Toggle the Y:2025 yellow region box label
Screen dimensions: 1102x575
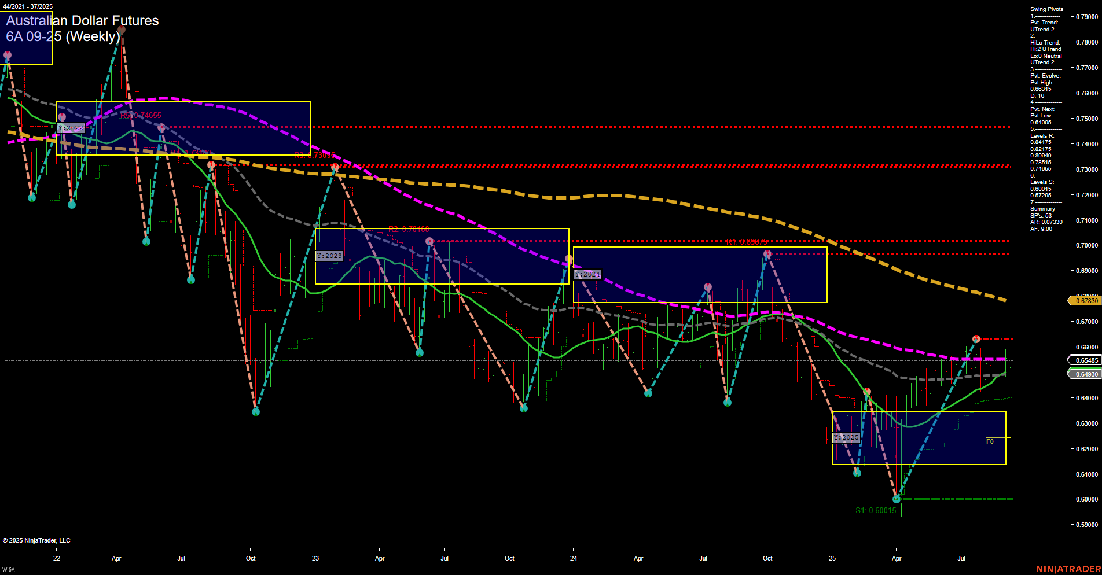point(845,438)
